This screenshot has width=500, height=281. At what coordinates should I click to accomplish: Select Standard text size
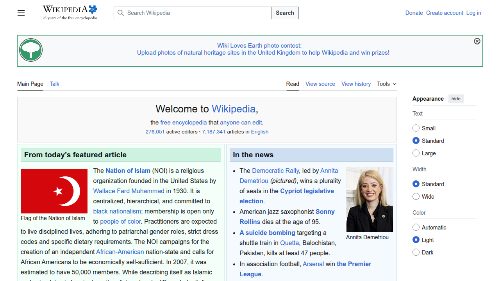(x=416, y=140)
